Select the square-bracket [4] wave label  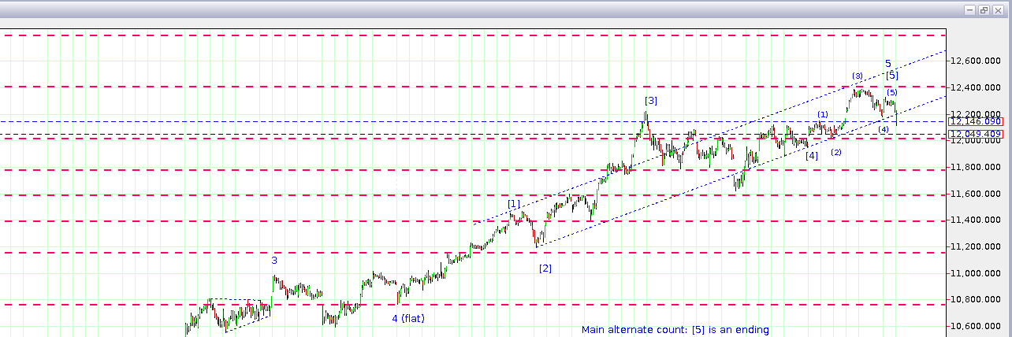812,156
